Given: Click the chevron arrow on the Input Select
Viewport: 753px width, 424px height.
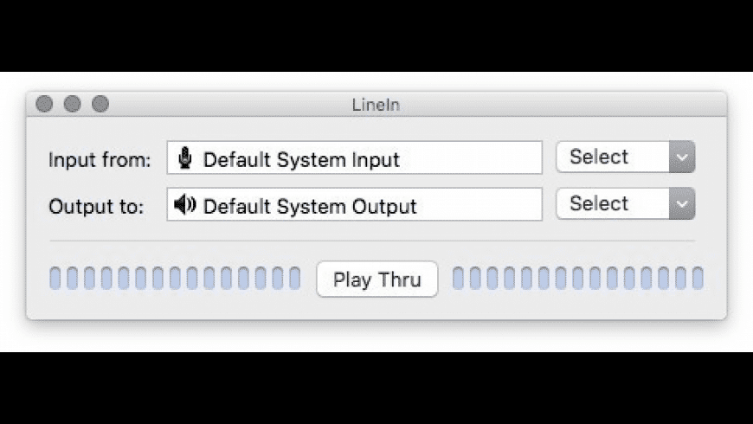Looking at the screenshot, I should 682,157.
